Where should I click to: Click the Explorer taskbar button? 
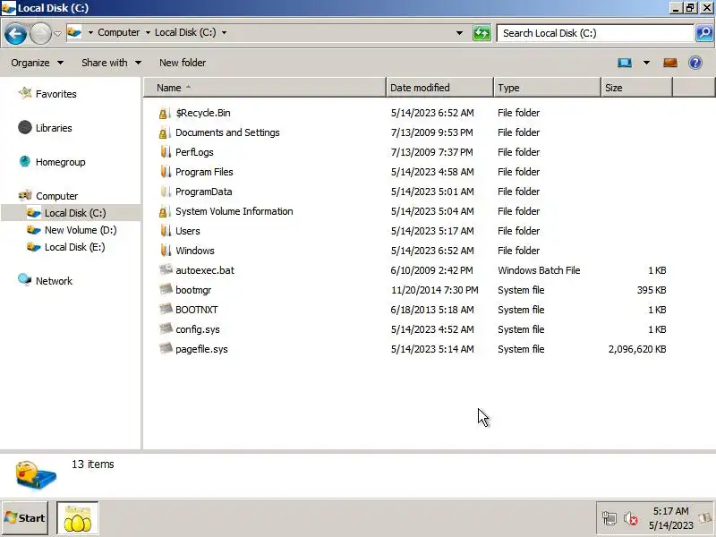coord(77,518)
